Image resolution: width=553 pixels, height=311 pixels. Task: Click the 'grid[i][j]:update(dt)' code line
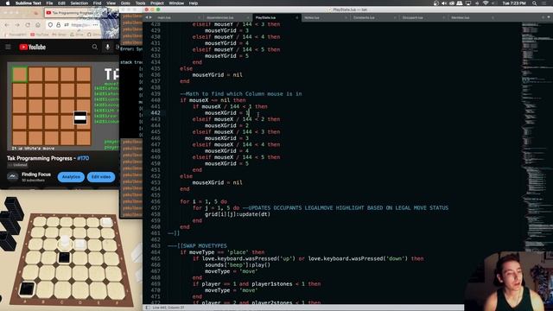pos(238,214)
